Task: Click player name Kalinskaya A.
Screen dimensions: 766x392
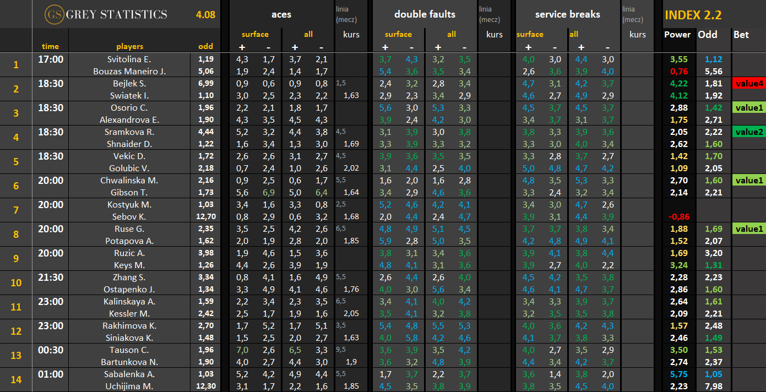Action: [x=129, y=301]
